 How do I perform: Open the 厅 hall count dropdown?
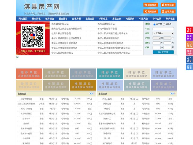click(167, 38)
